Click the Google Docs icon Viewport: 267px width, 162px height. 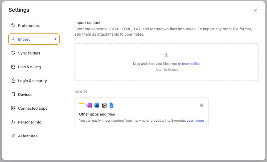[x=111, y=105]
